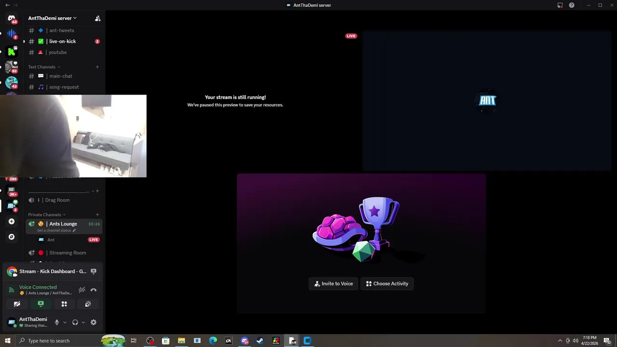Stop streaming Kick Dashboard icon
617x347 pixels.
(94, 271)
